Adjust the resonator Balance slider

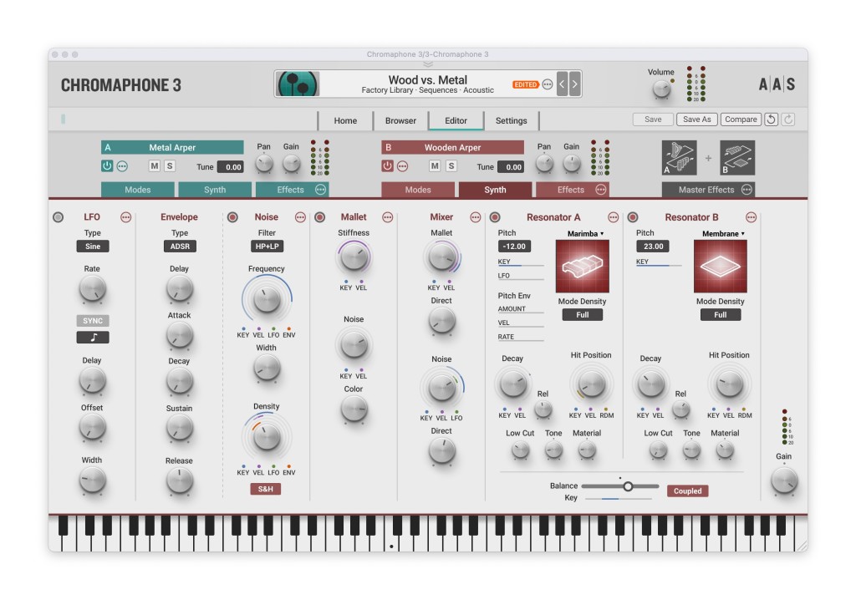[x=628, y=486]
